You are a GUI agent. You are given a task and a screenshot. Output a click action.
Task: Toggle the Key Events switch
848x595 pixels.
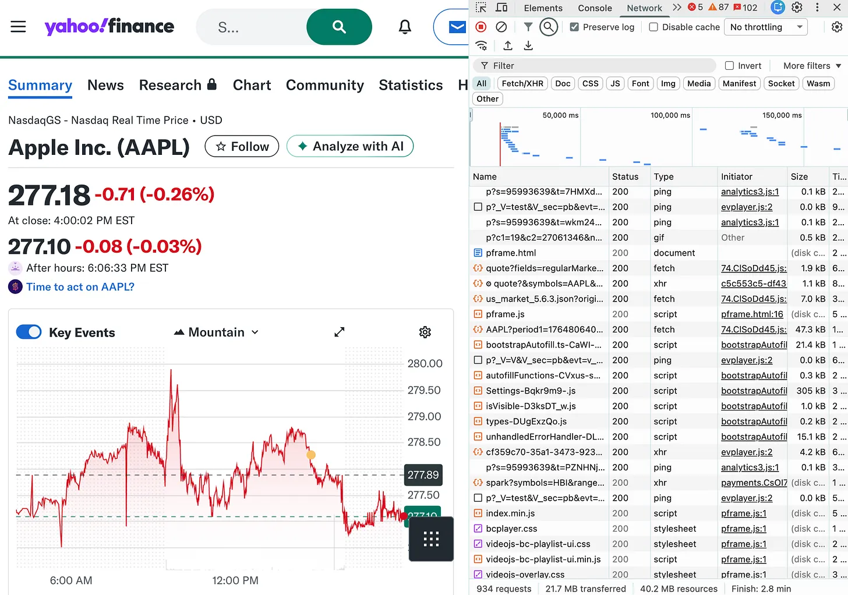[x=29, y=332]
